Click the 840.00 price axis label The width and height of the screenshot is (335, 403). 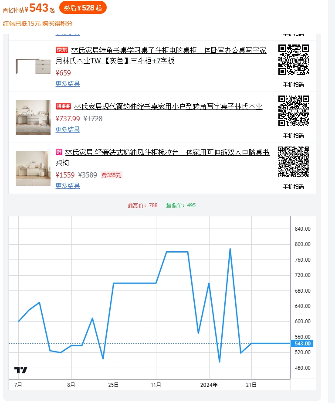coord(303,229)
